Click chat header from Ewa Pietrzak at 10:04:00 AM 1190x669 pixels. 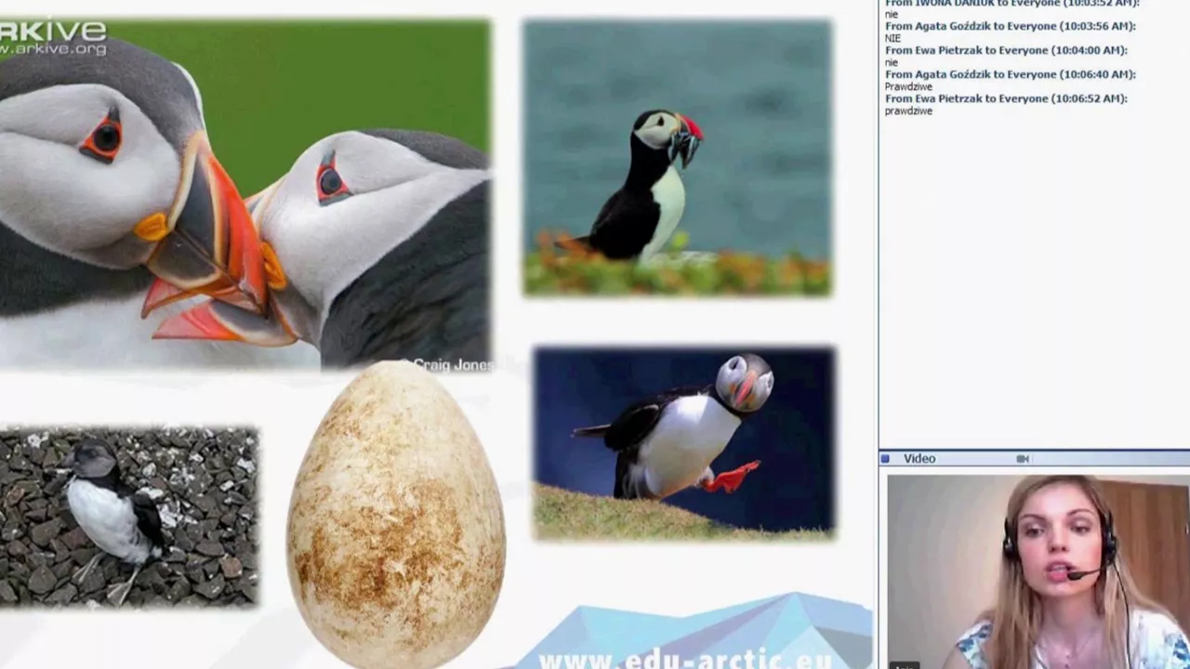click(x=1006, y=50)
